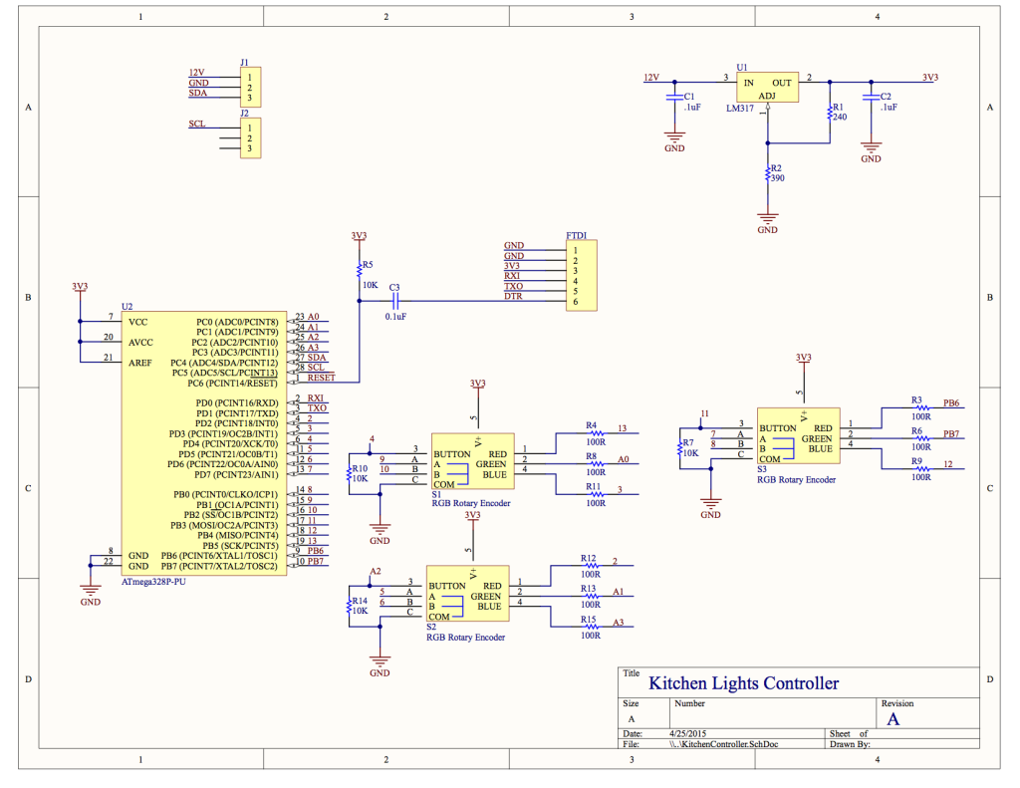The height and width of the screenshot is (788, 1020).
Task: Click the 12V net label at regulator input
Action: coord(651,78)
